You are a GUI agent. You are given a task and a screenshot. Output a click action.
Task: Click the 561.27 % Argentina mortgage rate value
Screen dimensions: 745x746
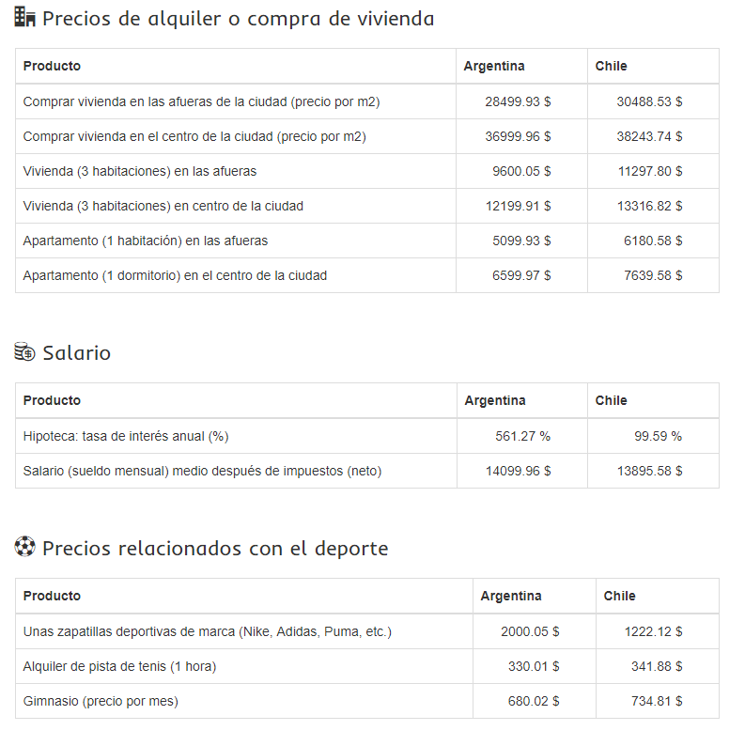(522, 436)
